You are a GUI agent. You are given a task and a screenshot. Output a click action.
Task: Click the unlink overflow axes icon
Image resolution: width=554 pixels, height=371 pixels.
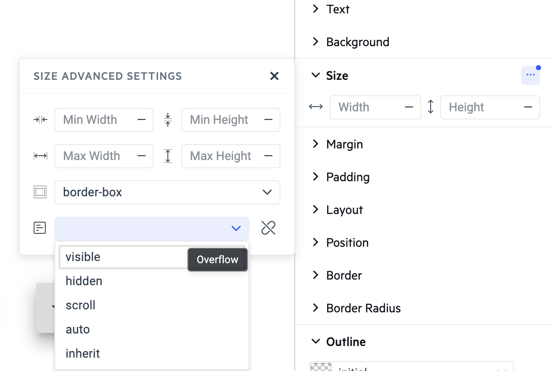[268, 228]
